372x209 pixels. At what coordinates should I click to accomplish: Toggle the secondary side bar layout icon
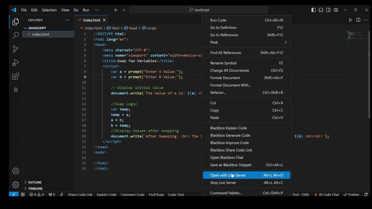coord(328,10)
